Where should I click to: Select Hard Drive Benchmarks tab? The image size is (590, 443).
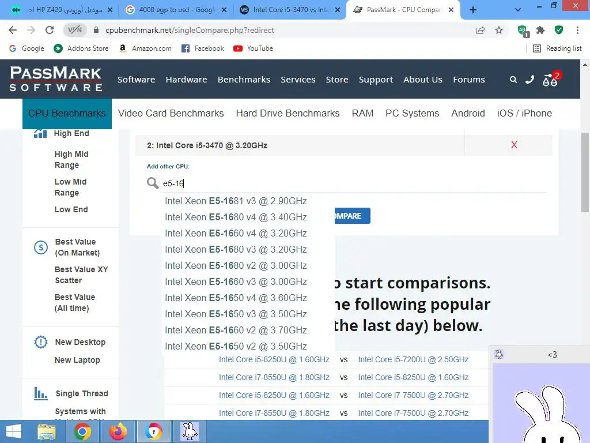(x=288, y=114)
